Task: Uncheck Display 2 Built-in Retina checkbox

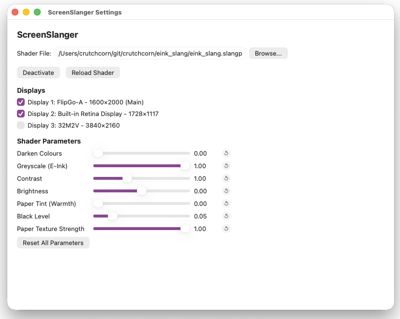Action: (x=21, y=114)
